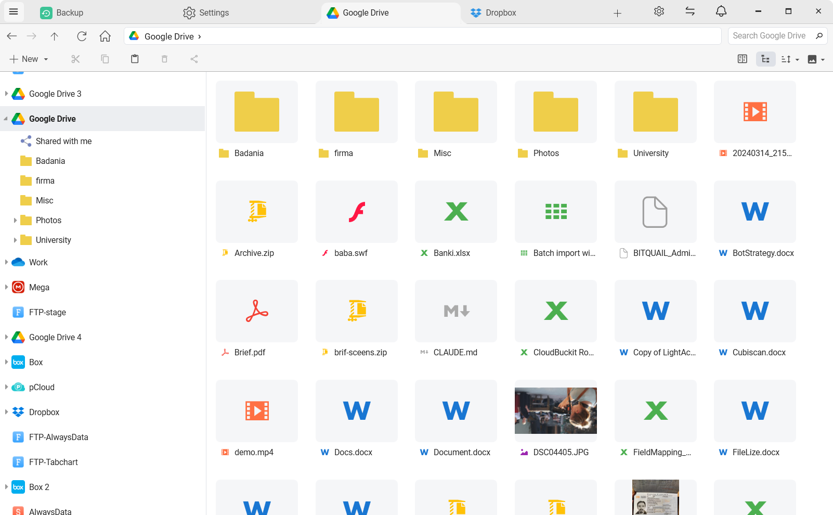
Task: Switch to the Settings tab
Action: point(206,13)
